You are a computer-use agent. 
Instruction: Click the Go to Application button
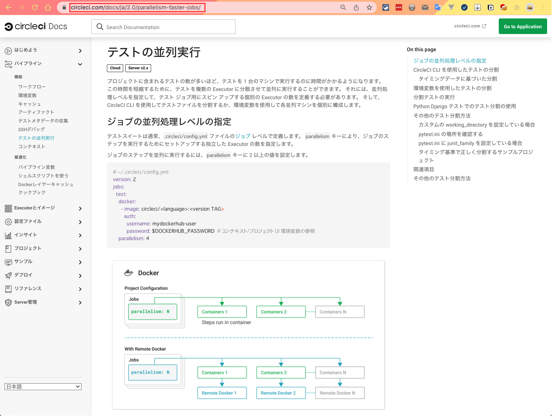click(523, 27)
